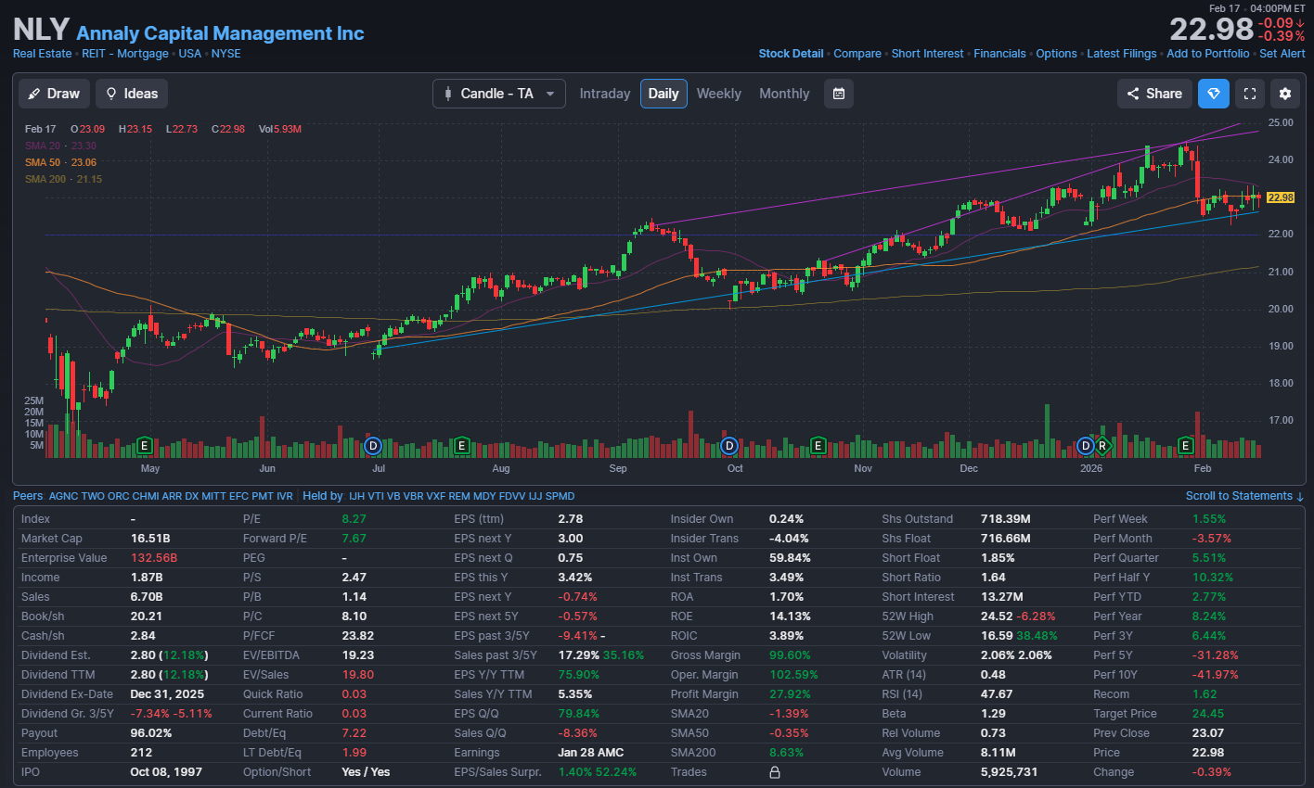Viewport: 1314px width, 788px height.
Task: Click the dividend D marker near Jul
Action: pos(373,446)
